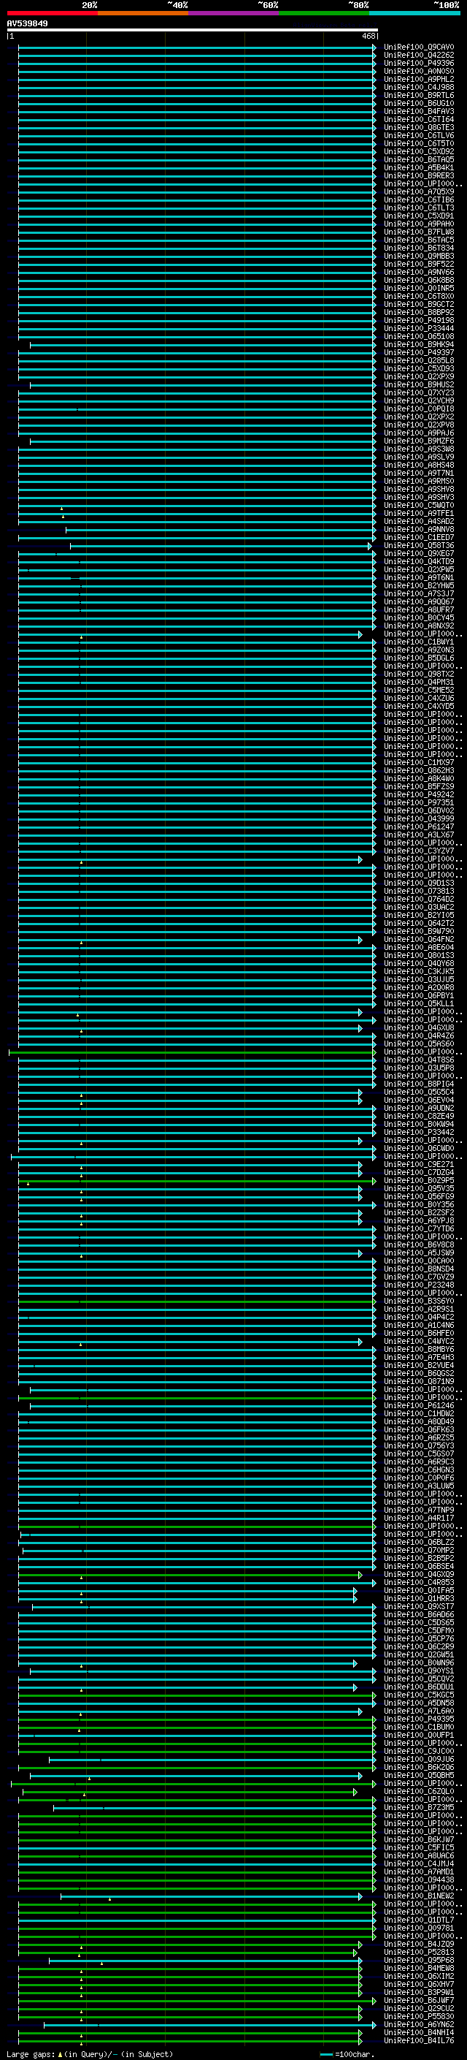This screenshot has height=2060, width=467.
Task: Select the UniRef100_C6ZQL0 hit
Action: (x=419, y=1792)
